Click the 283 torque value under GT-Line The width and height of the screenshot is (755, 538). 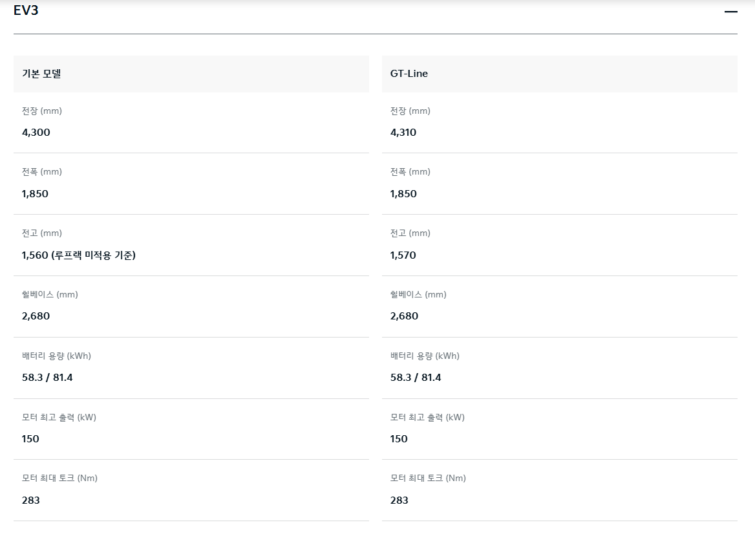(x=399, y=500)
